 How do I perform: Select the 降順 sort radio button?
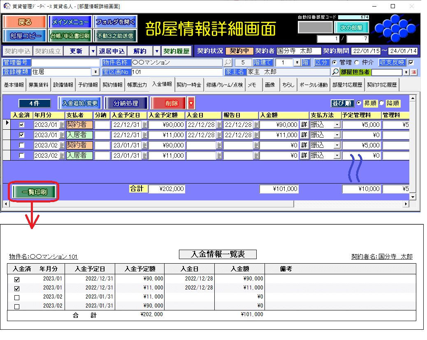(x=381, y=103)
